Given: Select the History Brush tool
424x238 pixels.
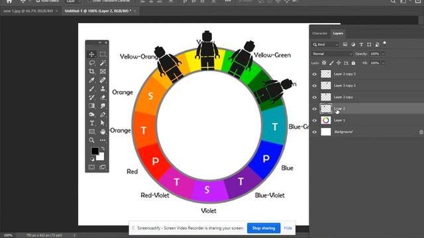Looking at the screenshot, I should (91, 97).
